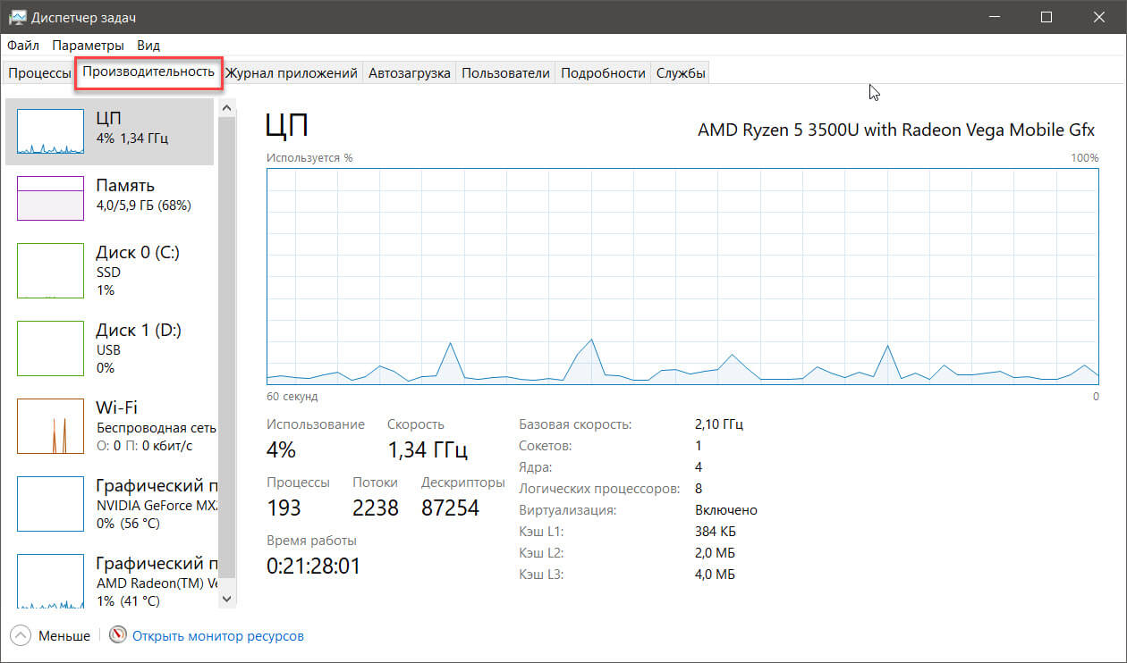The height and width of the screenshot is (663, 1127).
Task: Select NVIDIA GeForce GPU graph icon
Action: [50, 504]
